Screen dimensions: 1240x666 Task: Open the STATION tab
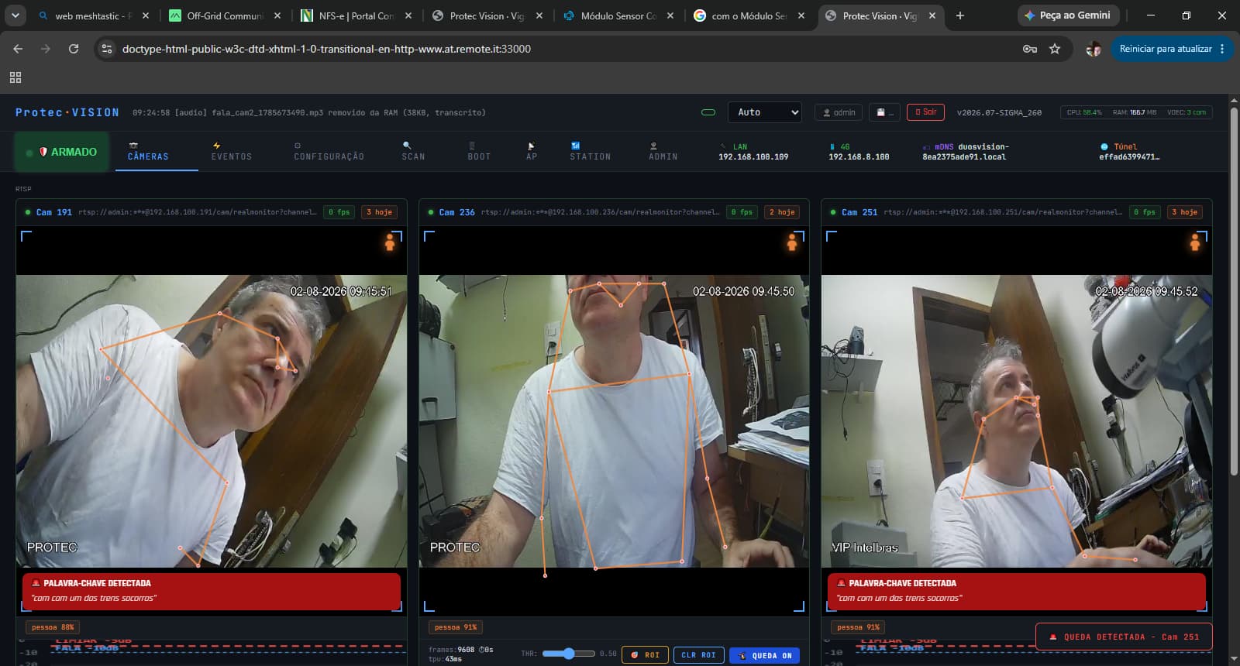click(x=590, y=152)
